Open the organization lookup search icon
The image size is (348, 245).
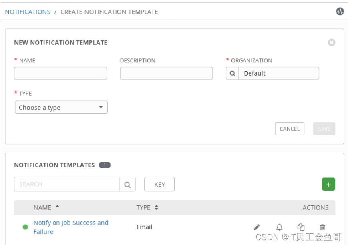tap(232, 73)
